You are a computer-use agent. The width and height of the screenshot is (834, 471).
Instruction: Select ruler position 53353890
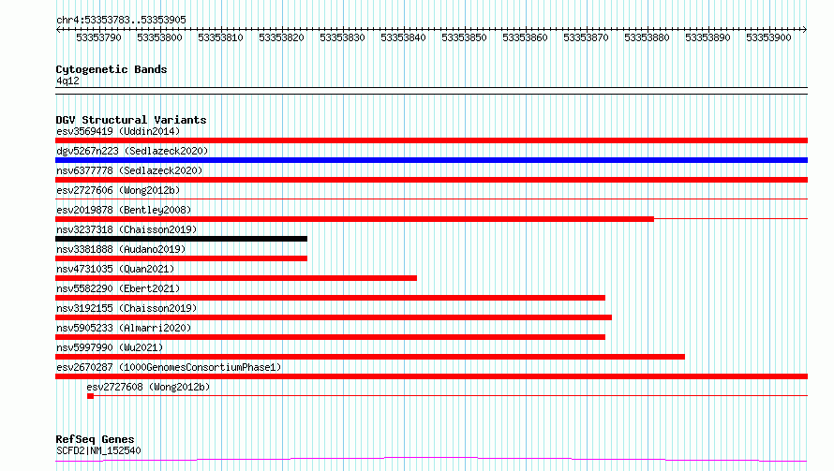tap(707, 37)
